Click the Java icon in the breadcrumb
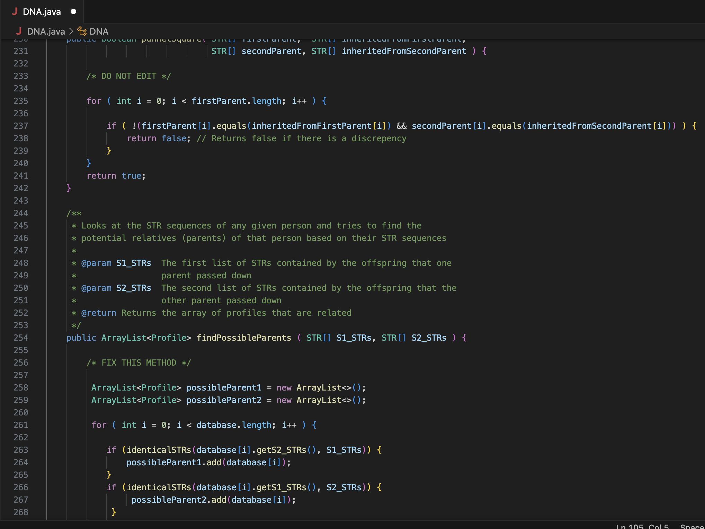This screenshot has width=705, height=529. [19, 32]
